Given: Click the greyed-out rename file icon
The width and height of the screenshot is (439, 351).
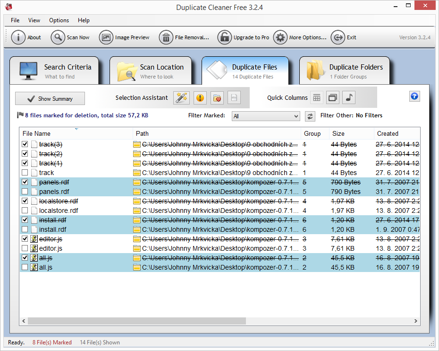Looking at the screenshot, I should [x=234, y=98].
